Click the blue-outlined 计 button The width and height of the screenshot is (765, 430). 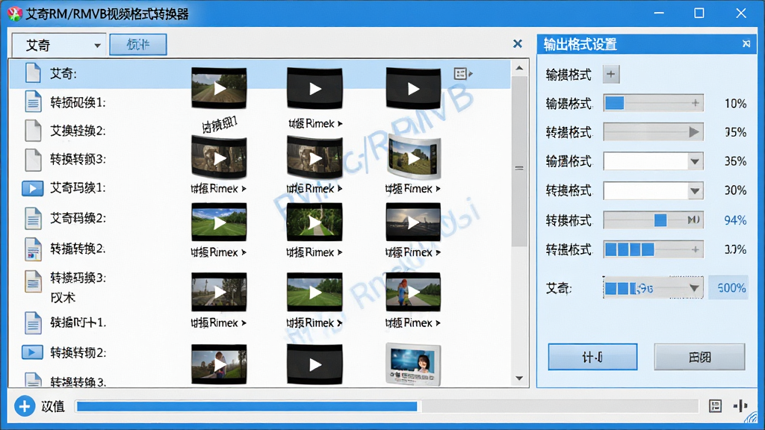[x=592, y=357]
